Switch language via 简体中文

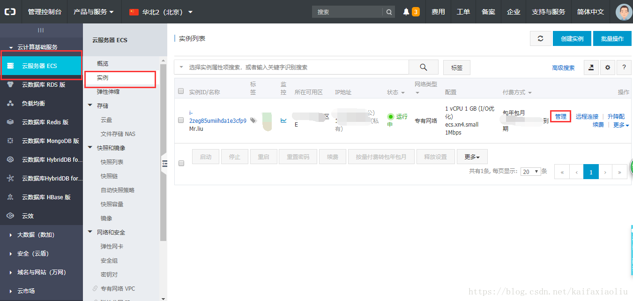tap(590, 12)
